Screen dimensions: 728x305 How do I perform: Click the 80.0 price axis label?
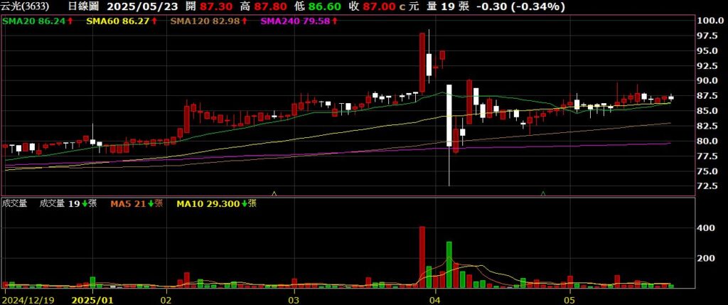[x=707, y=141]
